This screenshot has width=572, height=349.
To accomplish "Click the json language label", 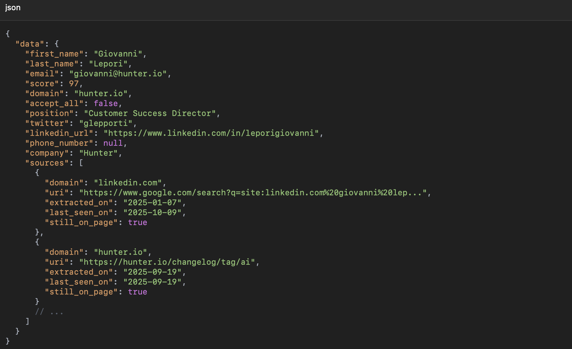I will [13, 8].
